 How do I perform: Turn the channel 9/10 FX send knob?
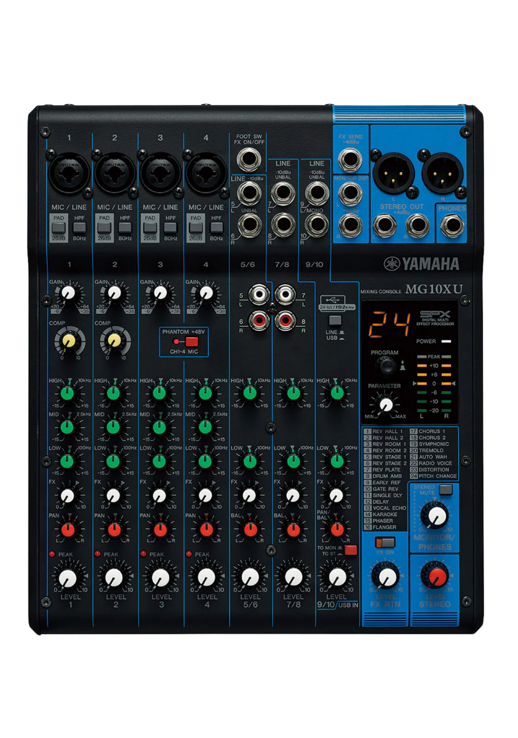336,495
